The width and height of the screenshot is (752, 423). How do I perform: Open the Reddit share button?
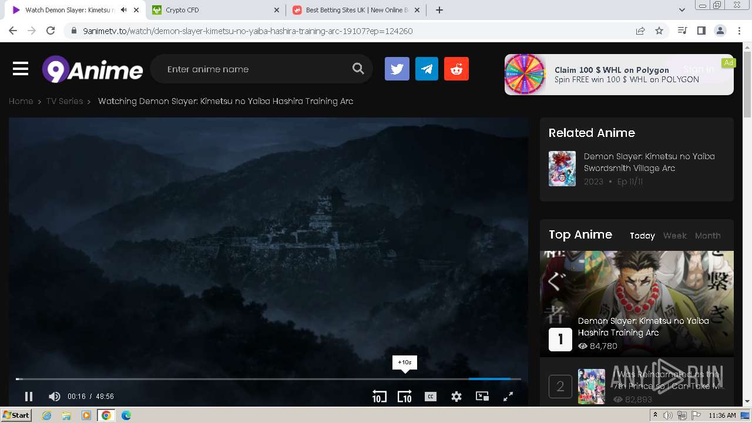point(456,69)
